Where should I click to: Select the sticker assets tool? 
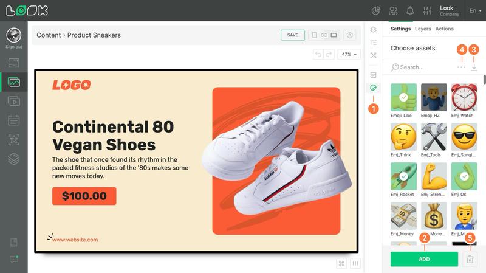click(373, 88)
